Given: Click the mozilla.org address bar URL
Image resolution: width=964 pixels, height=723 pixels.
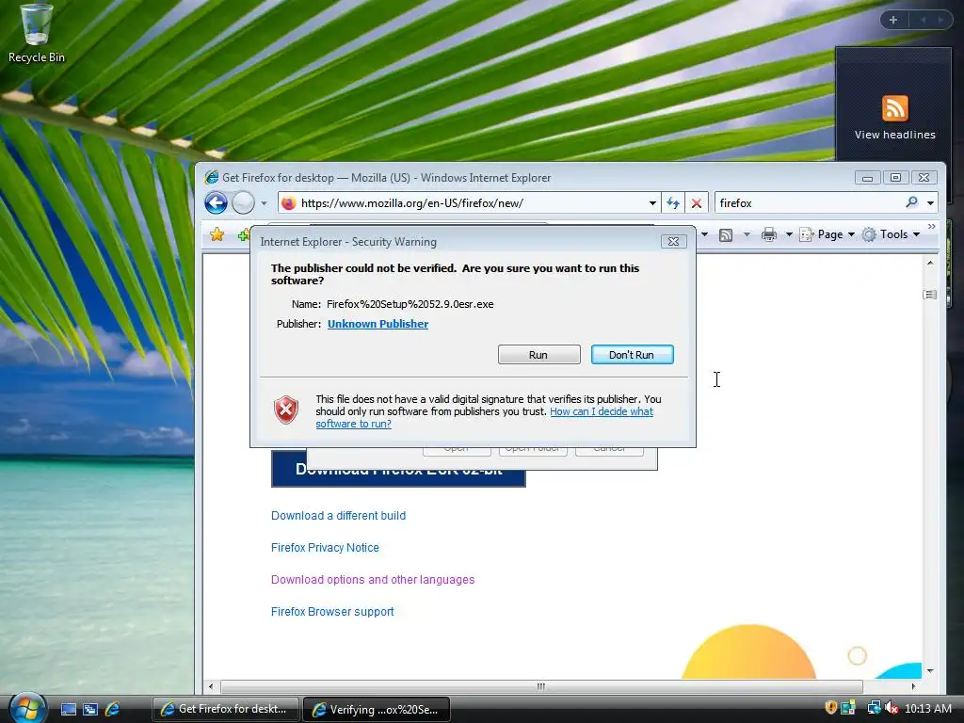Looking at the screenshot, I should 412,203.
